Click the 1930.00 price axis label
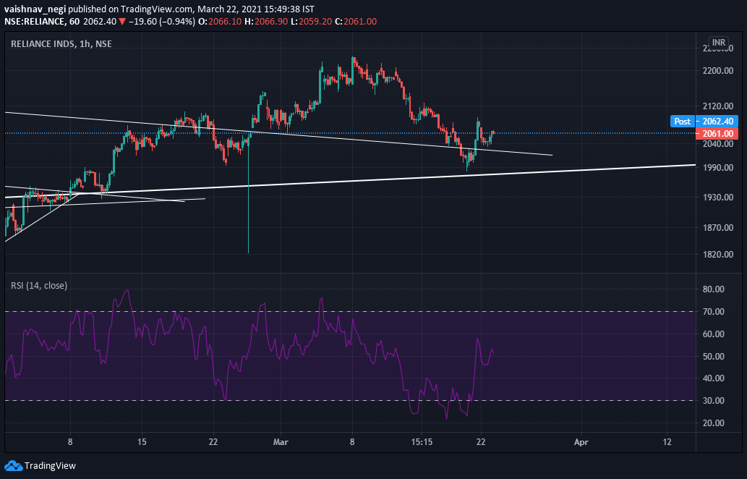Viewport: 747px width, 479px height. point(717,197)
